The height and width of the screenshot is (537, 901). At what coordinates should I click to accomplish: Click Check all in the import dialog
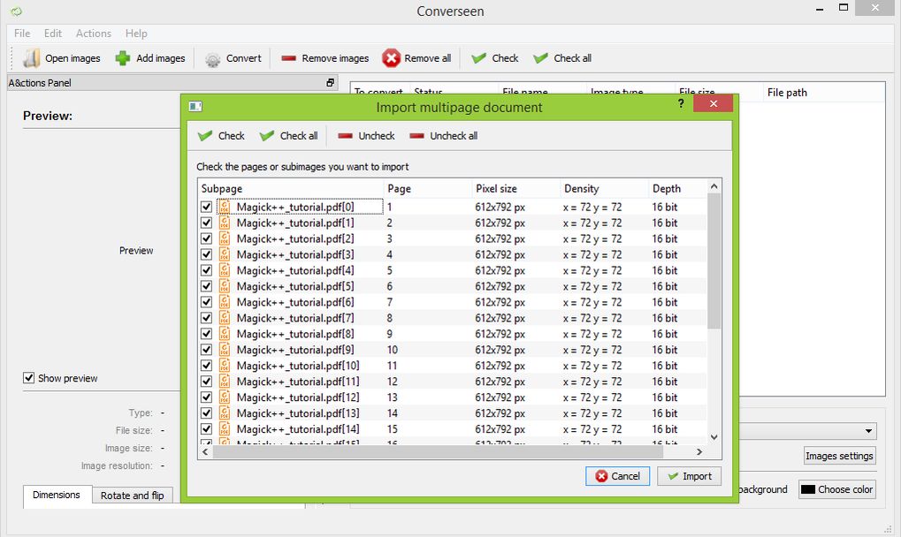(x=288, y=136)
